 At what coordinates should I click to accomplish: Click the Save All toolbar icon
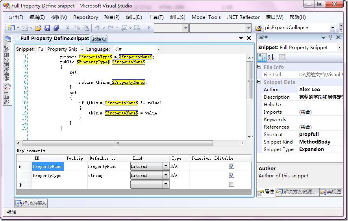(56, 28)
